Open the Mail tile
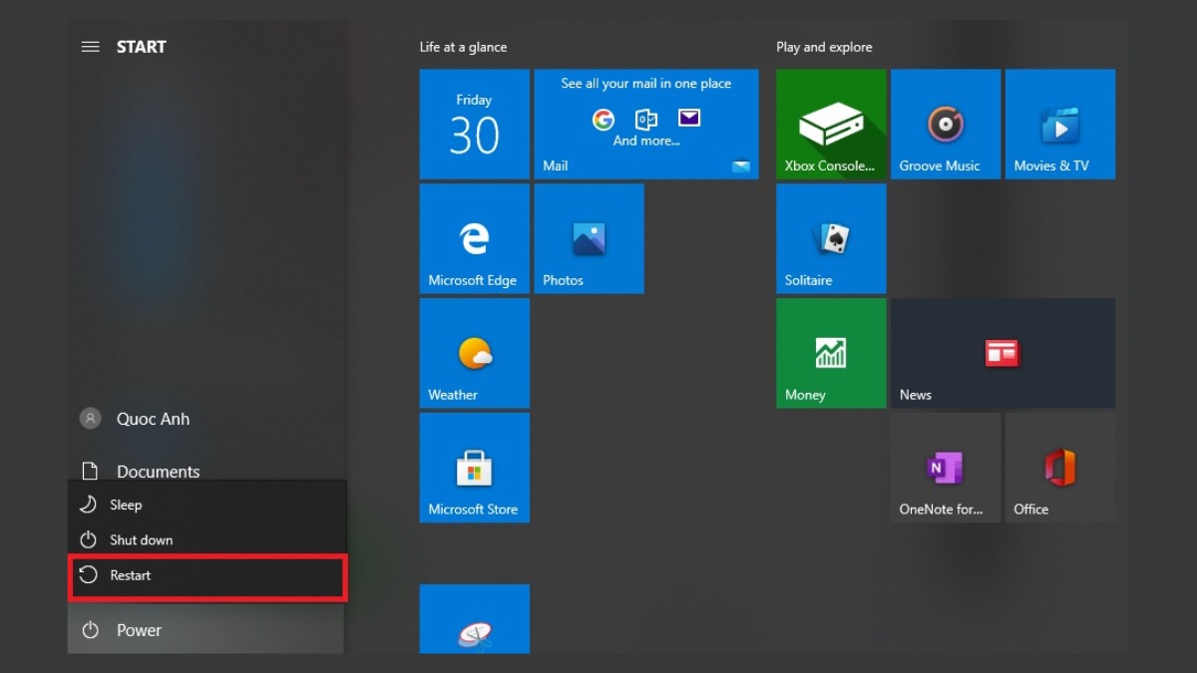1197x673 pixels. tap(646, 124)
